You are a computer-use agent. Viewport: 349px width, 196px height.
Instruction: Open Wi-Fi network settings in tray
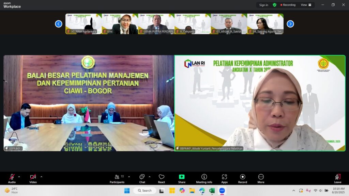coord(315,191)
